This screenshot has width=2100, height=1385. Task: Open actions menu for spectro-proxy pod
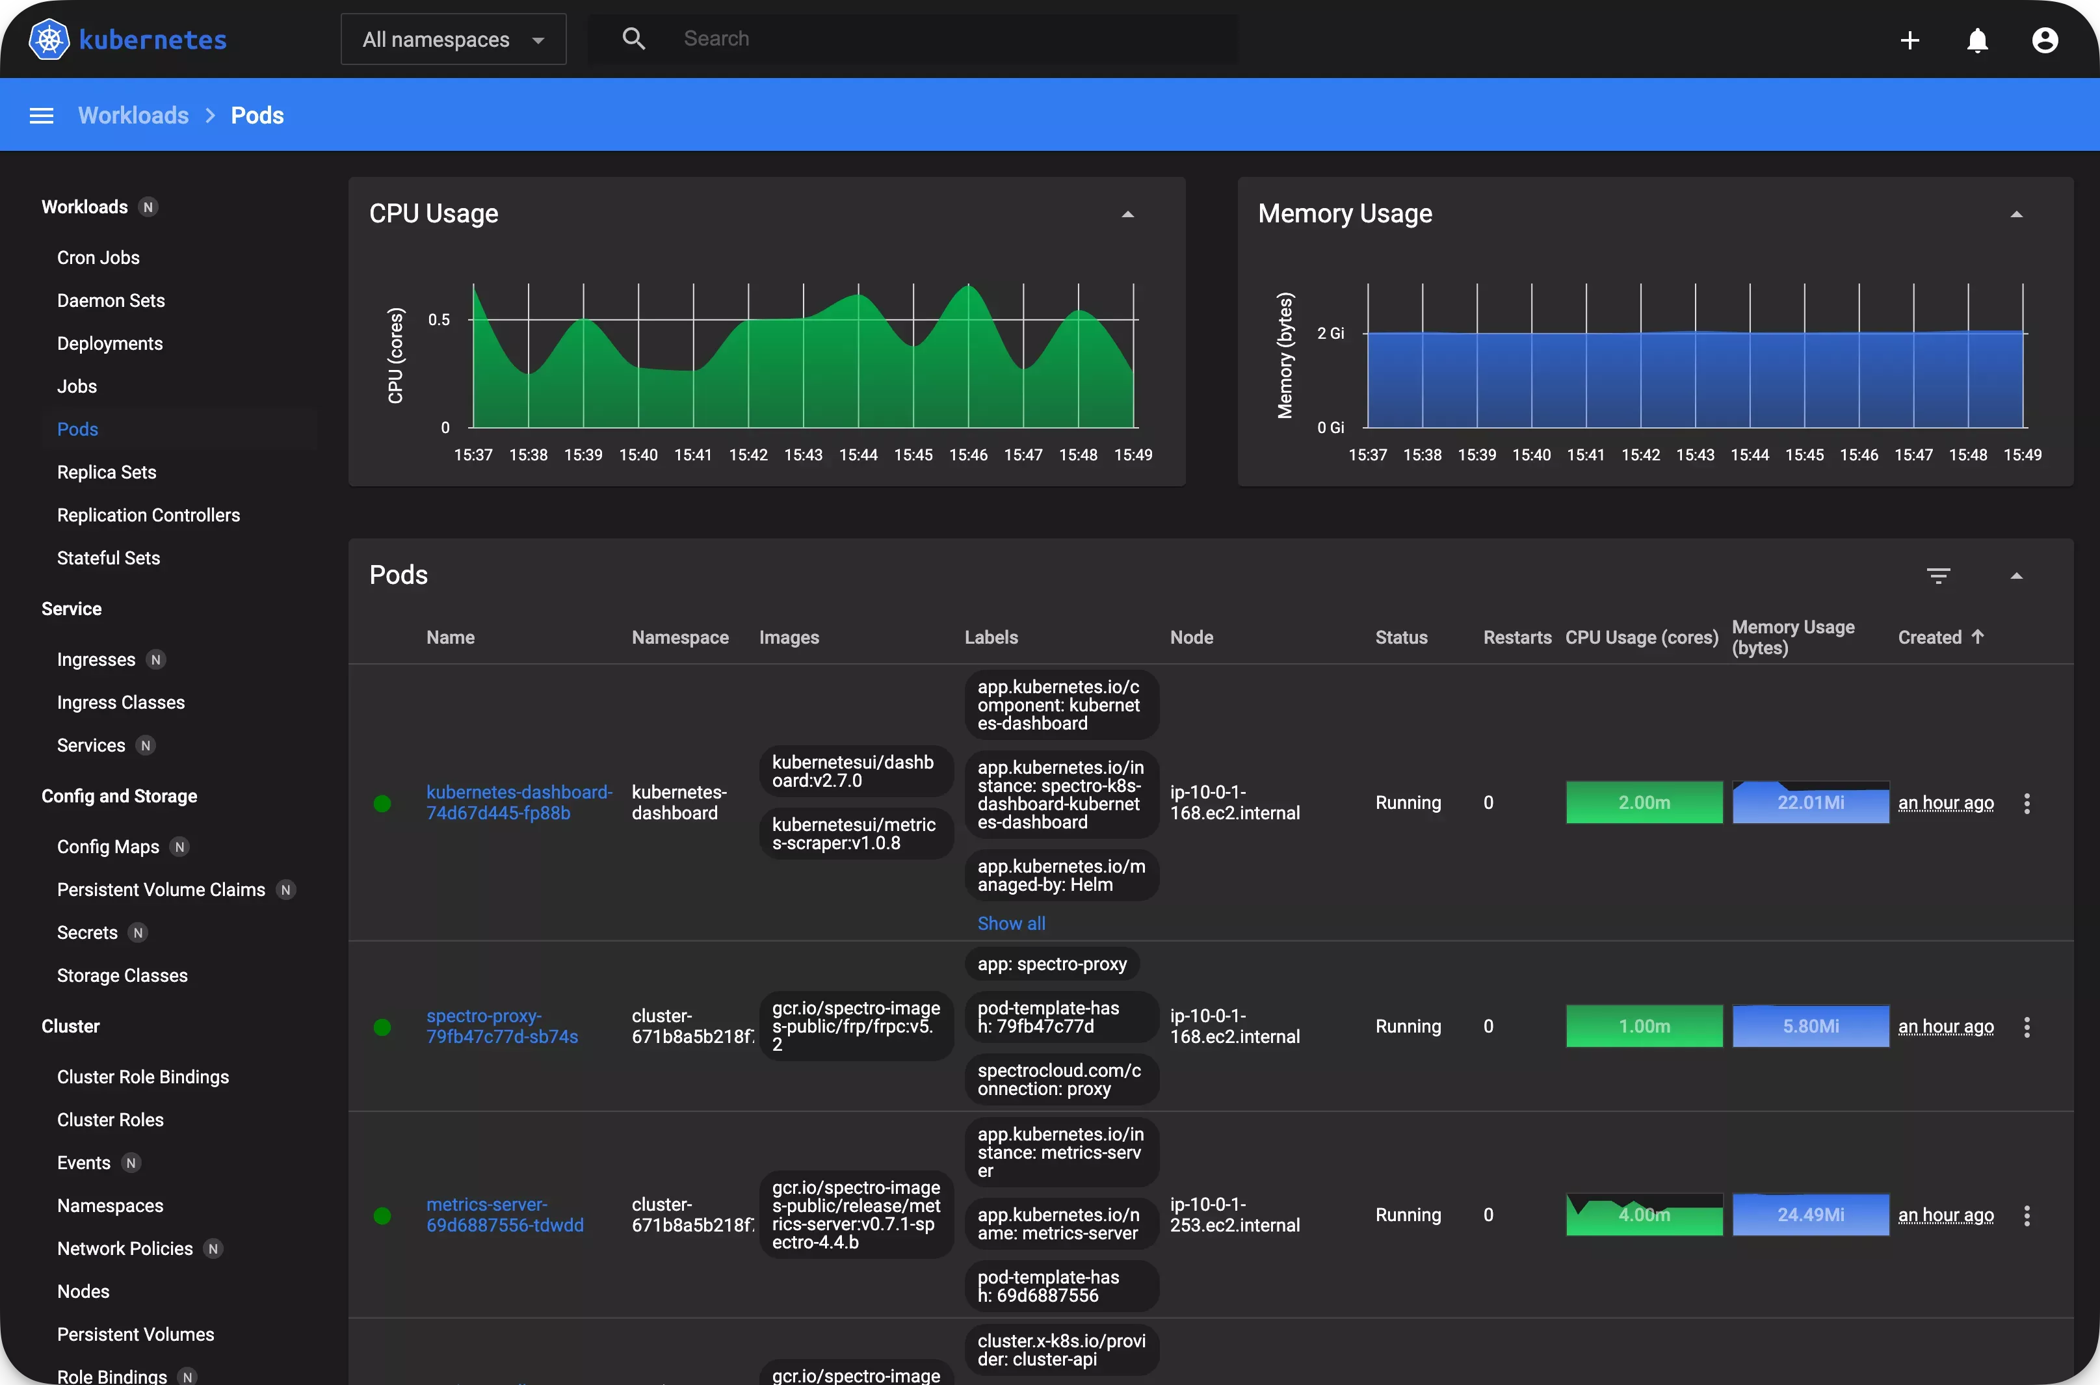[x=2027, y=1026]
